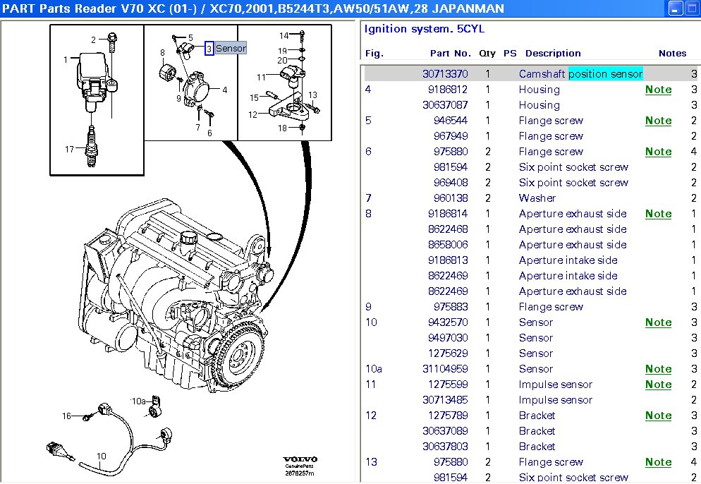The image size is (701, 484).
Task: Click the Description column header
Action: [553, 54]
